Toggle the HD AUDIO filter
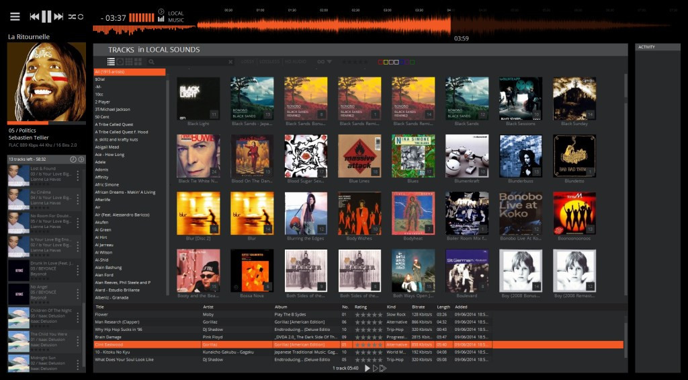The width and height of the screenshot is (688, 380). coord(296,62)
